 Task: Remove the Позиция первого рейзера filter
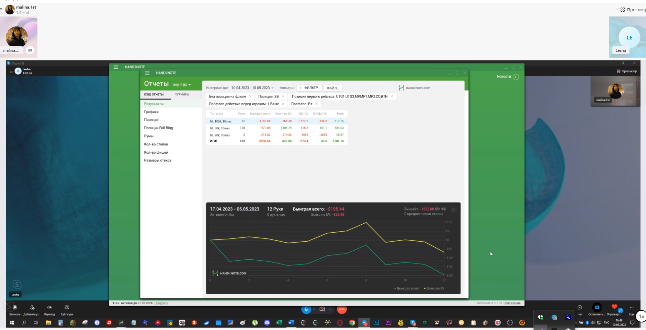point(392,96)
